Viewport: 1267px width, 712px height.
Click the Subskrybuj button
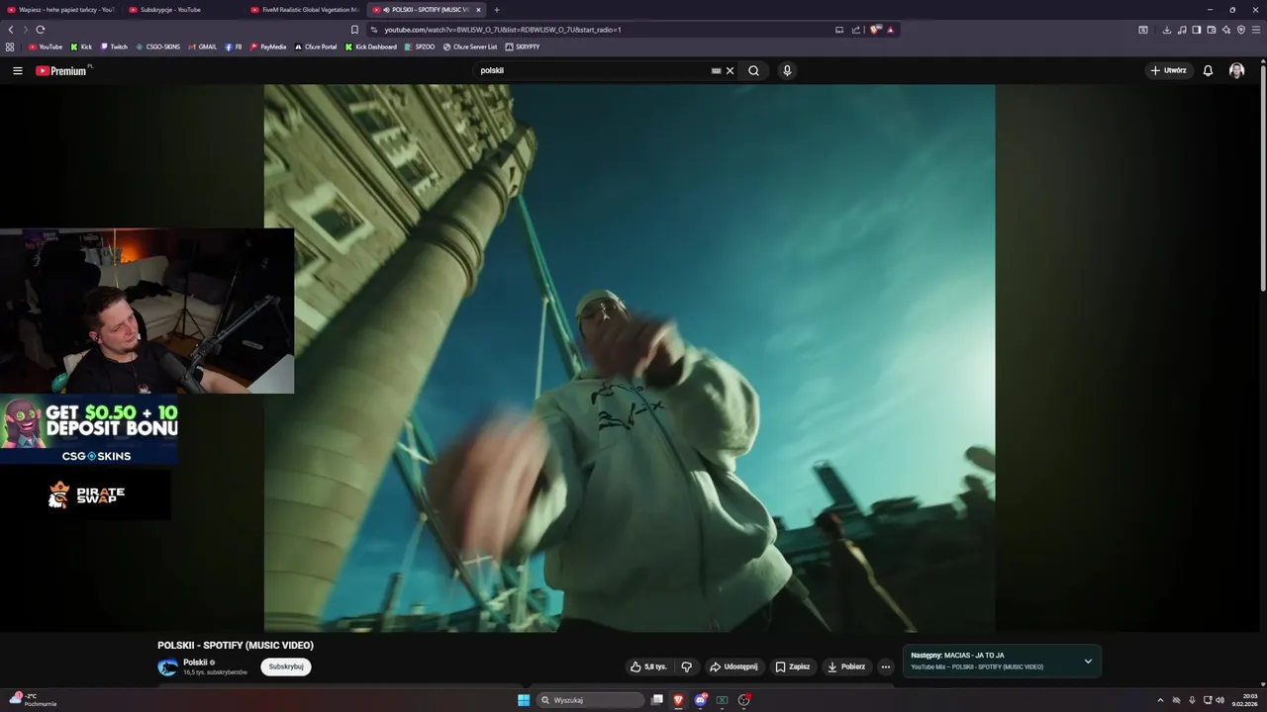point(286,667)
